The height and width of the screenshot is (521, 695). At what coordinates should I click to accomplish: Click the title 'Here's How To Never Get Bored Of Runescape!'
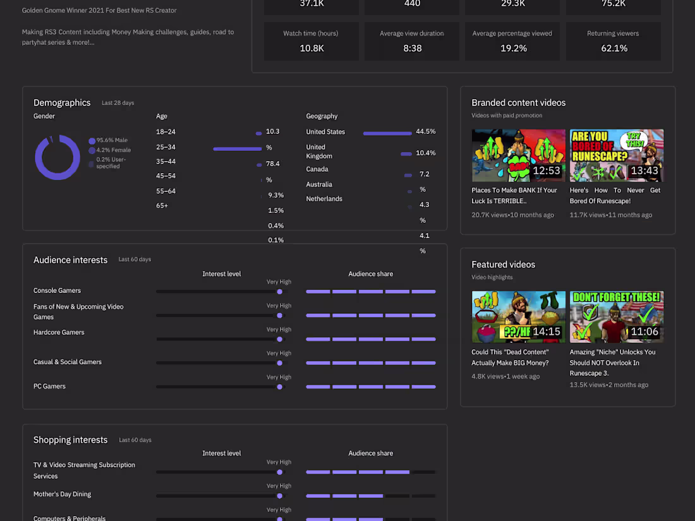coord(615,195)
